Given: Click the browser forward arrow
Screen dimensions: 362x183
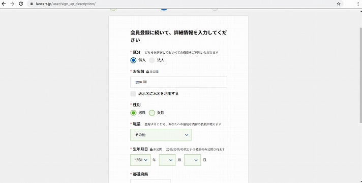Looking at the screenshot, I should point(12,4).
